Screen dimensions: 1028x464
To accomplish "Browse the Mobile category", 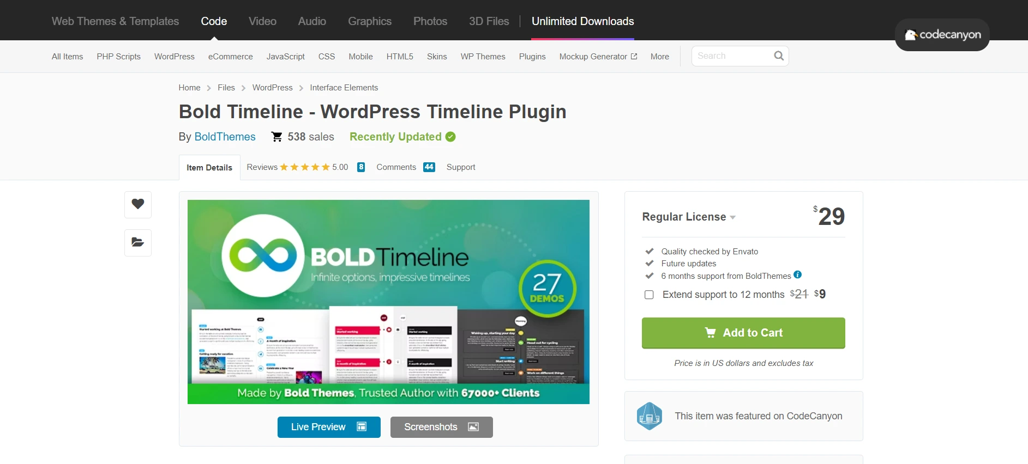I will coord(361,57).
